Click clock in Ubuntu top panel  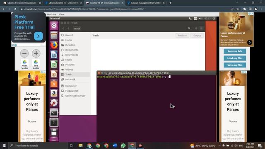[x=207, y=19]
